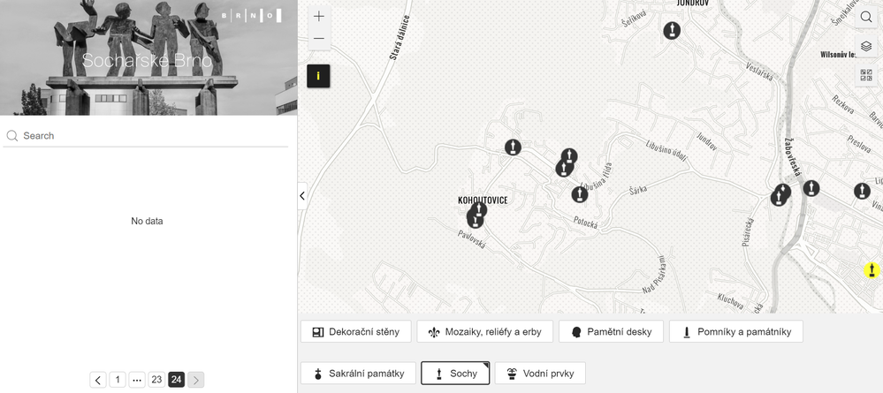
Task: Toggle the Sochy category filter
Action: (x=455, y=374)
